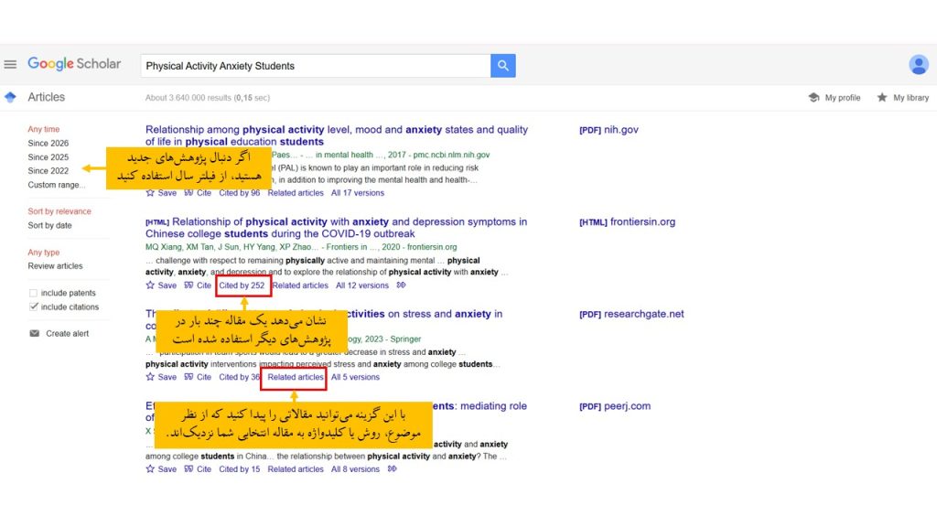Click the Cite quote icon of the researchgate.net result
Viewport: 937px width, 527px height.
coord(188,377)
